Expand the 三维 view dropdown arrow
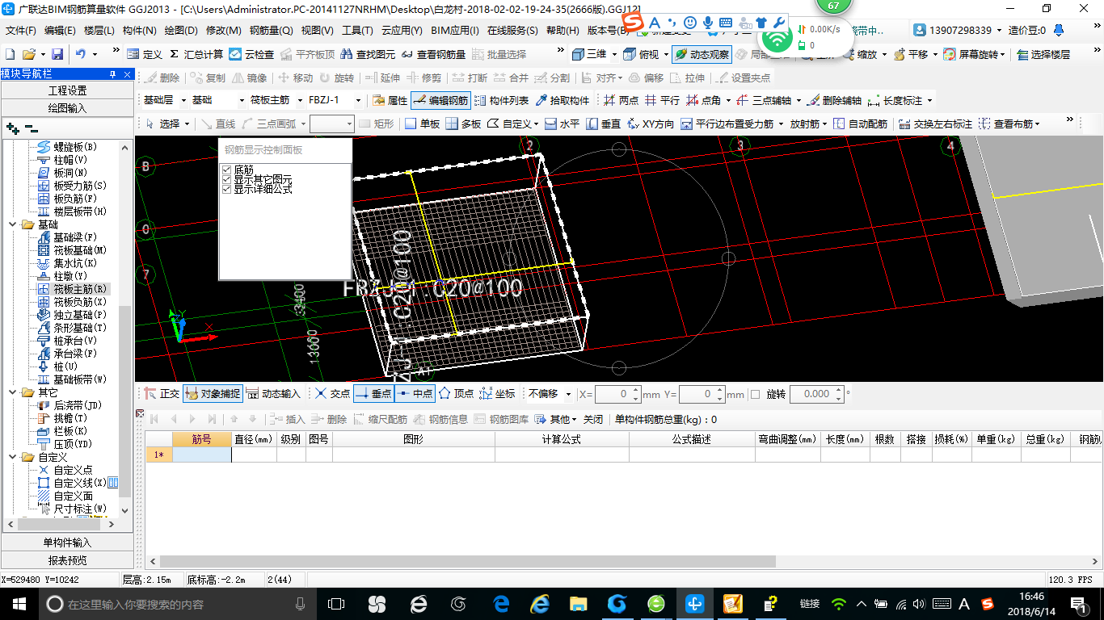This screenshot has height=620, width=1104. [614, 54]
